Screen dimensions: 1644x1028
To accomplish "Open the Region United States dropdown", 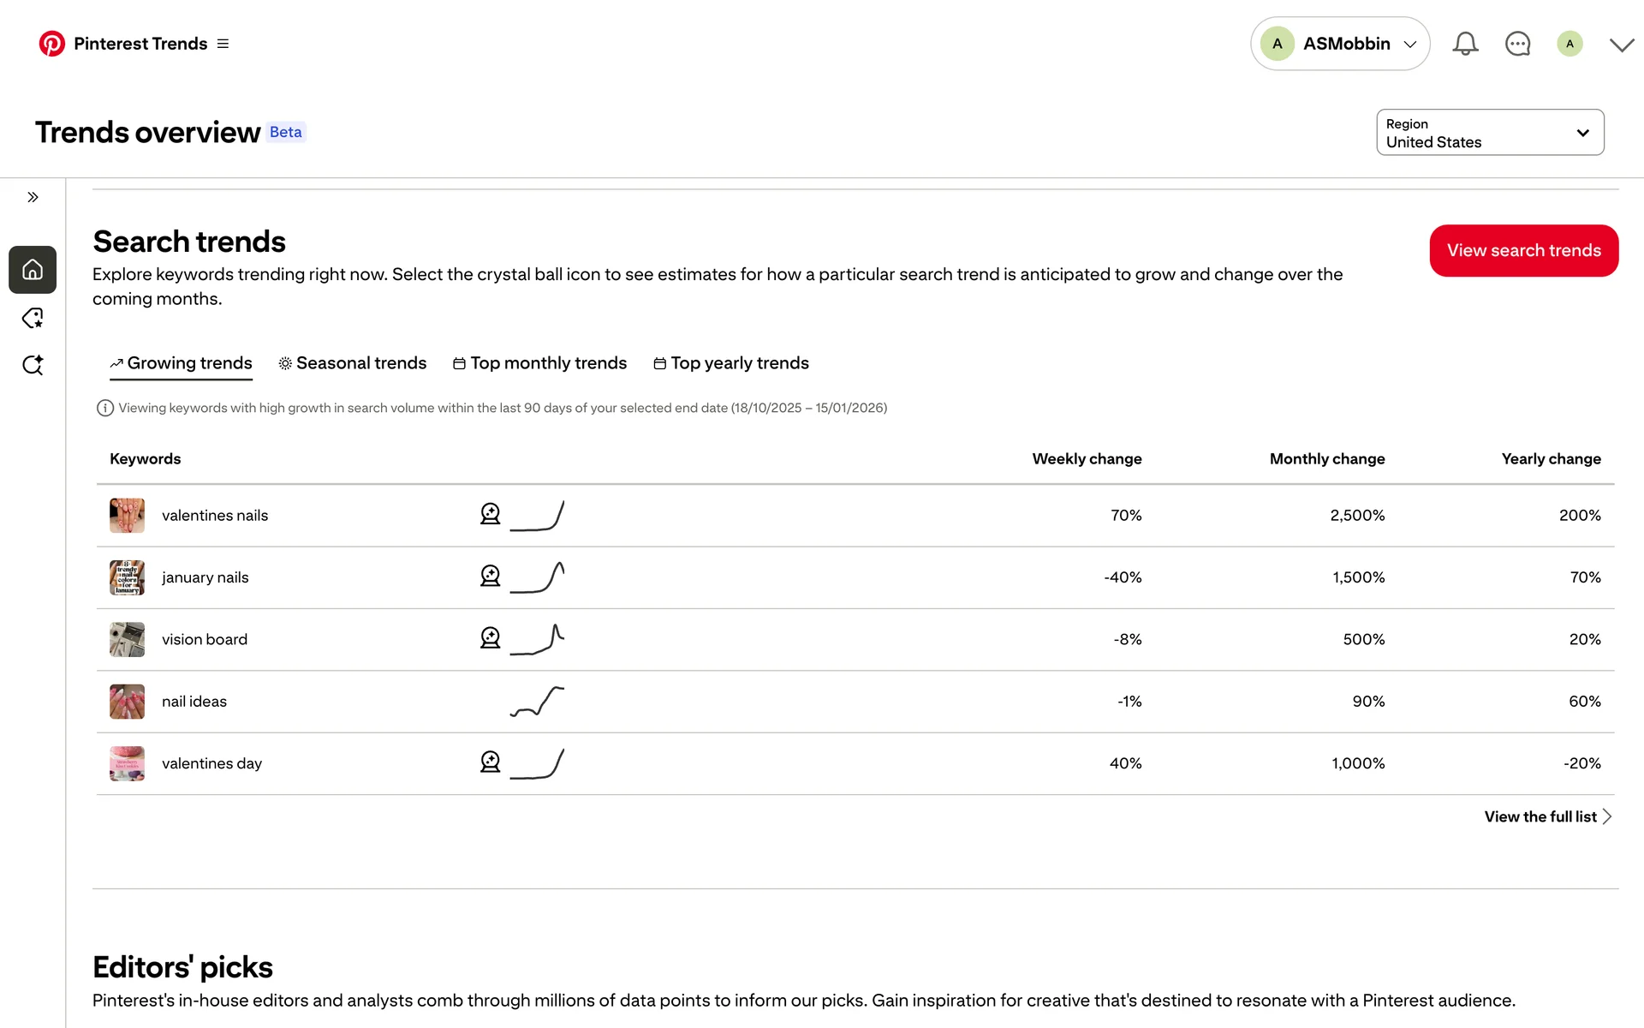I will click(x=1490, y=133).
